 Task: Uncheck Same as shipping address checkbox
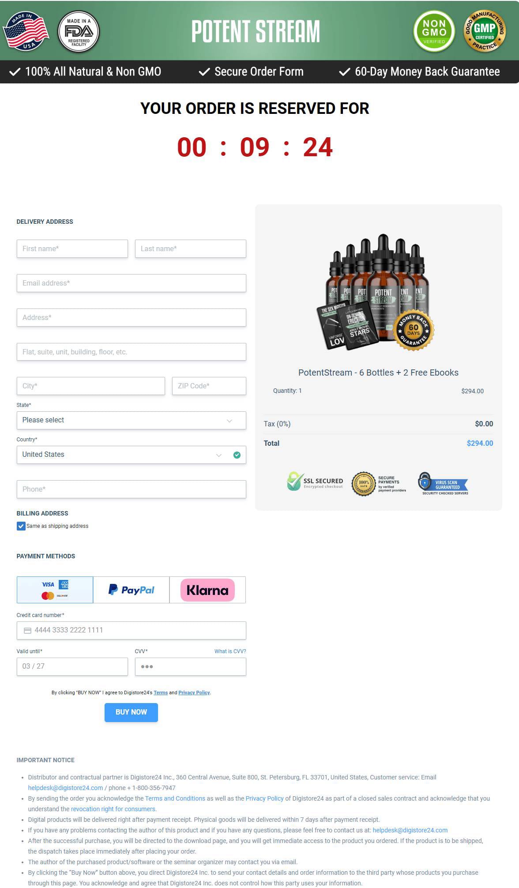click(x=21, y=526)
